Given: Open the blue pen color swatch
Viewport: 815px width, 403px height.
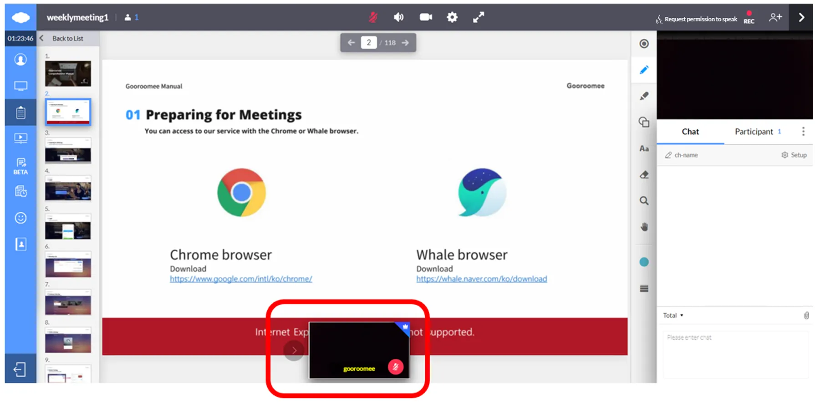Looking at the screenshot, I should (644, 262).
